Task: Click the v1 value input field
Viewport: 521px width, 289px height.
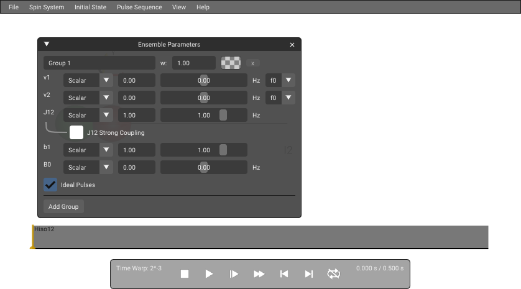Action: 137,80
